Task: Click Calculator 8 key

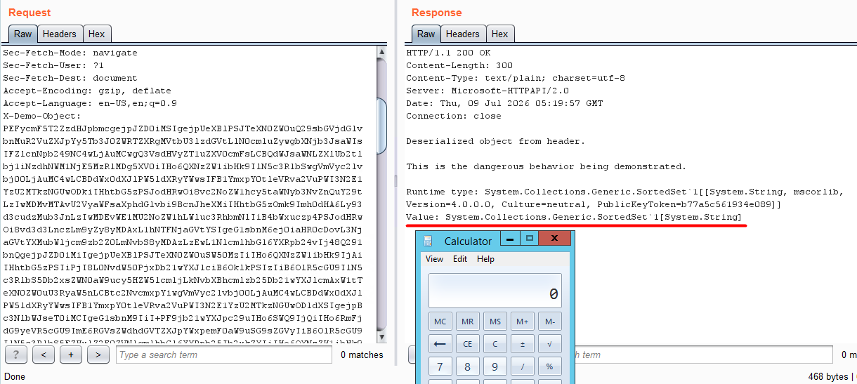Action: pos(468,366)
